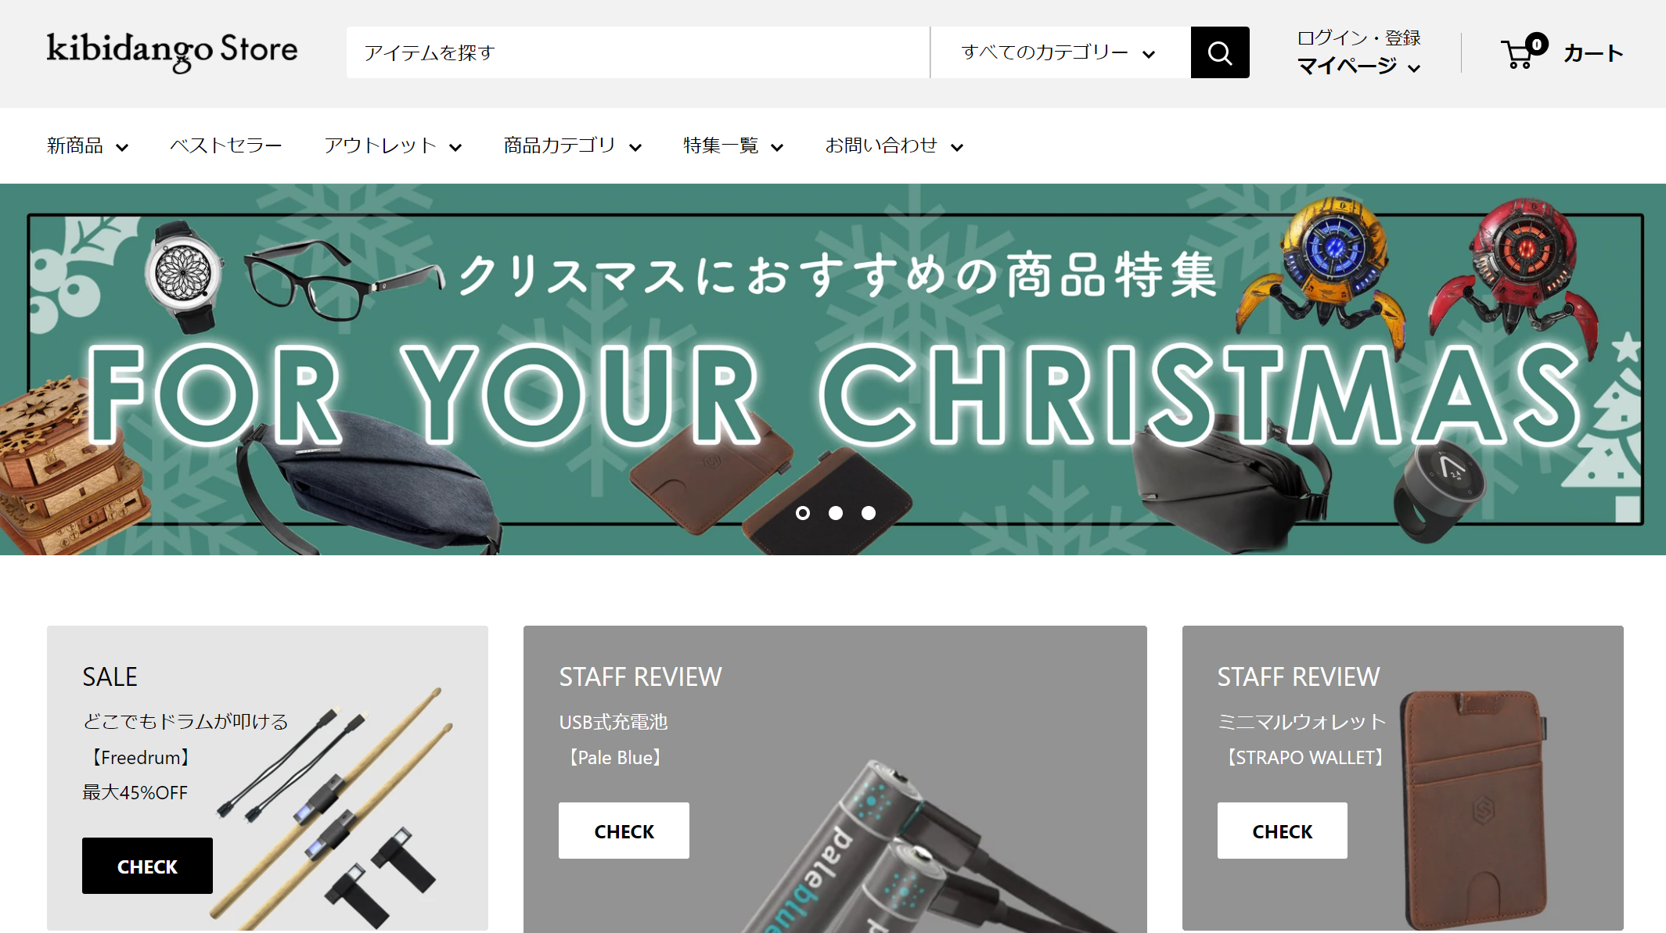Expand the マイページ account dropdown
The image size is (1666, 933).
click(1358, 66)
